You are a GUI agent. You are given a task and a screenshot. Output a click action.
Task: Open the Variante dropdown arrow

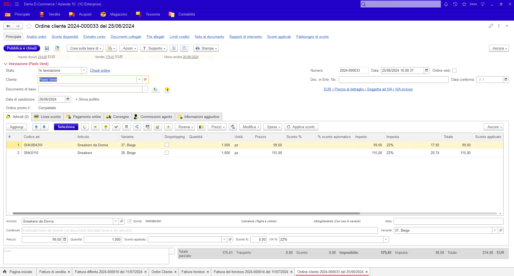[x=495, y=230]
